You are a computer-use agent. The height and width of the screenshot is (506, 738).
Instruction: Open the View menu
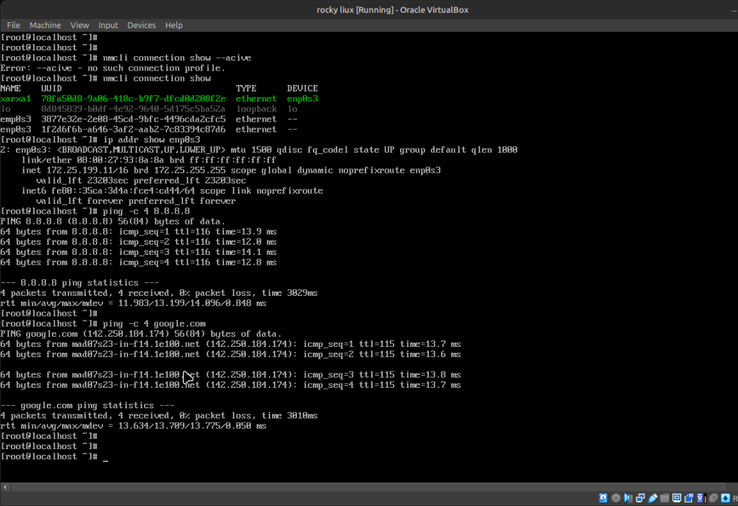pos(80,25)
